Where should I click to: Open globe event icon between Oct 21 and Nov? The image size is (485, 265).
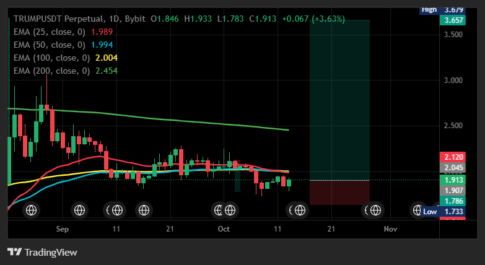[x=375, y=211]
